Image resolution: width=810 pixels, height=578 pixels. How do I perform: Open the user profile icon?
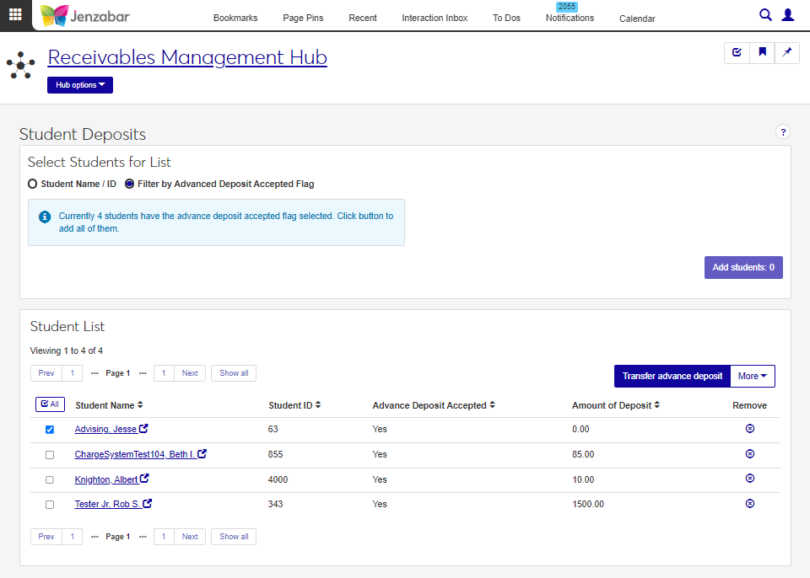point(788,15)
